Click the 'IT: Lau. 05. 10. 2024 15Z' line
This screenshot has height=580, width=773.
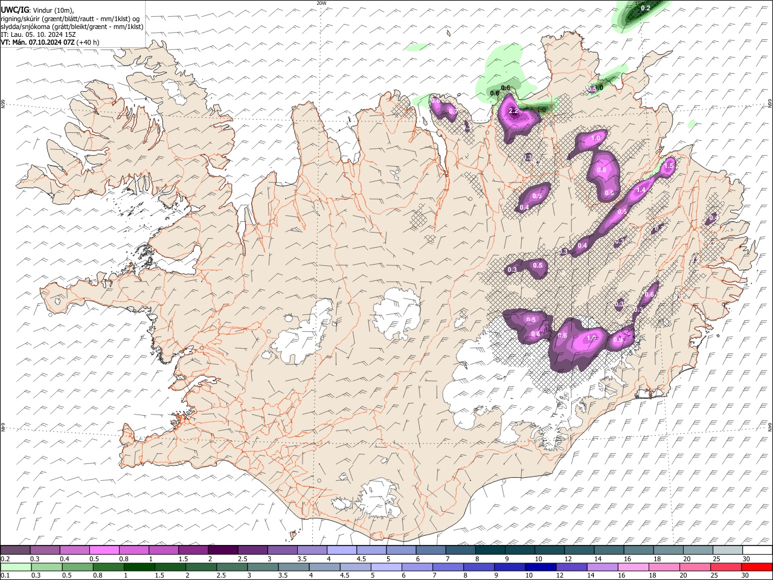pos(38,35)
